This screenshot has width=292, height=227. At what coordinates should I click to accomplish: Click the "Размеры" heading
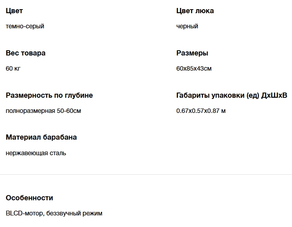(192, 53)
